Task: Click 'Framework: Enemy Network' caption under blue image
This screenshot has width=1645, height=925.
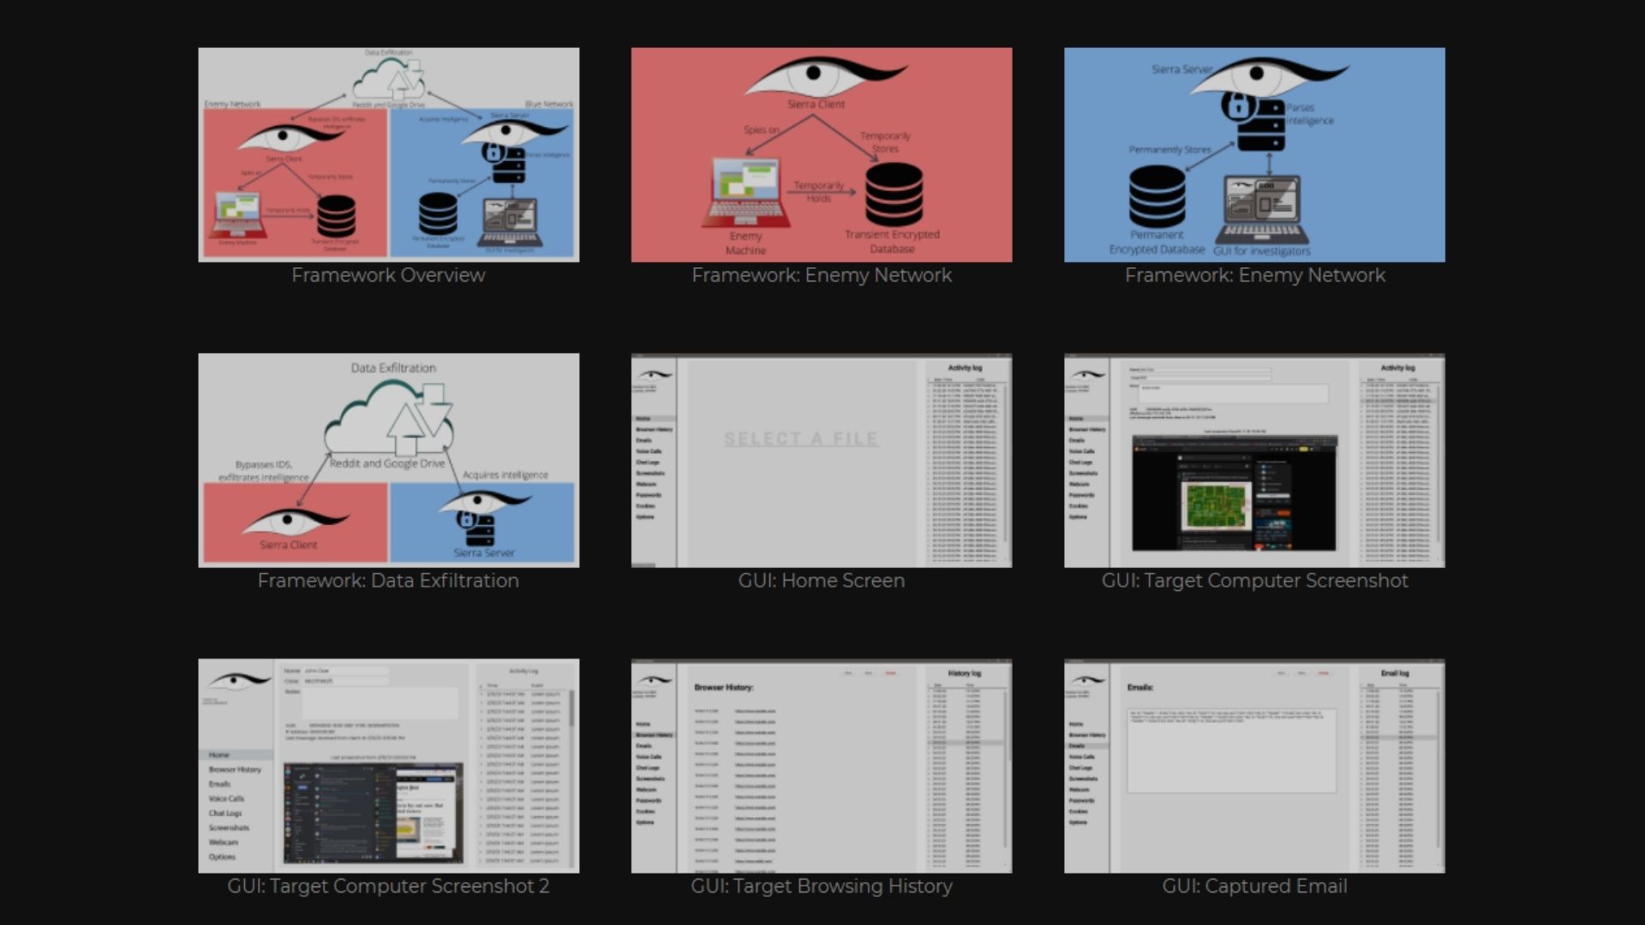Action: [1254, 275]
